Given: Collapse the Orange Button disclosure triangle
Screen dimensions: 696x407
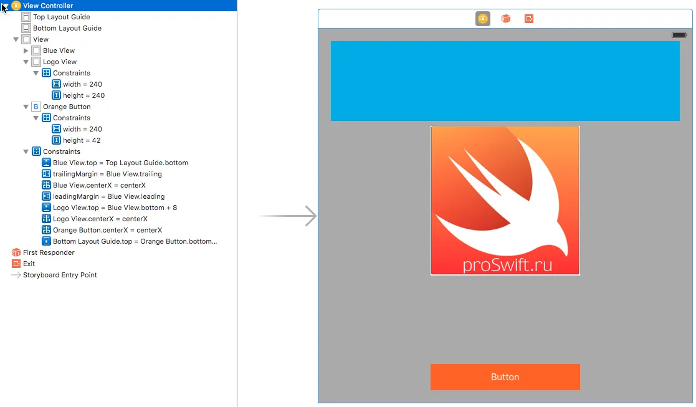Looking at the screenshot, I should (26, 107).
